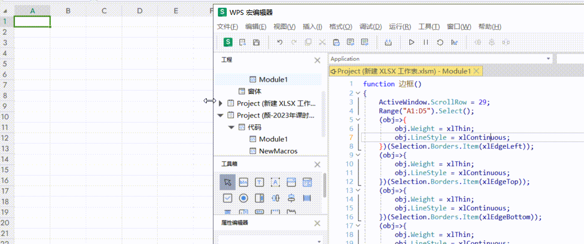
Task: Fold code block at line 5
Action: click(x=358, y=120)
